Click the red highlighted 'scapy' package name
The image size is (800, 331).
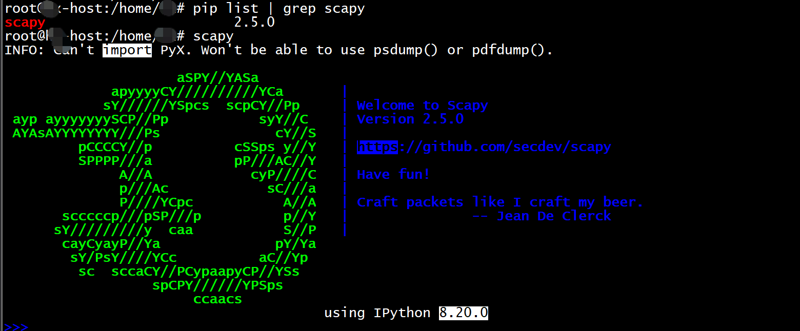coord(25,22)
